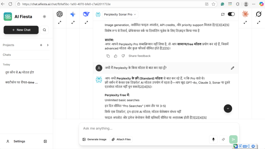Expand the Projects section chevron
The height and width of the screenshot is (149, 265).
click(48, 45)
